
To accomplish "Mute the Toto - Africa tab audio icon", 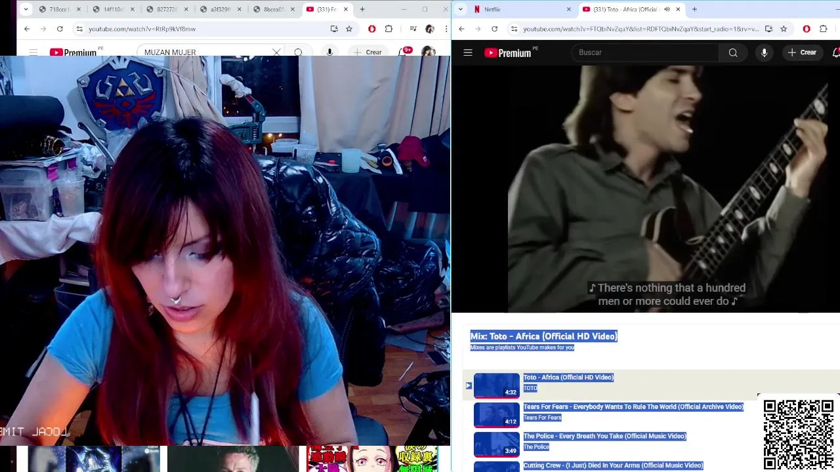I will 667,9.
